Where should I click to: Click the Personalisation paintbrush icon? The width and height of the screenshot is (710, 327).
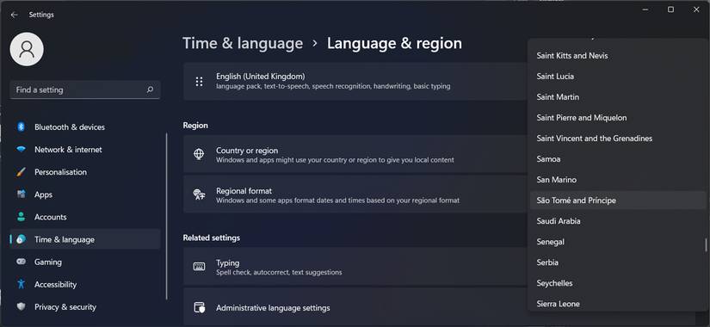(21, 172)
